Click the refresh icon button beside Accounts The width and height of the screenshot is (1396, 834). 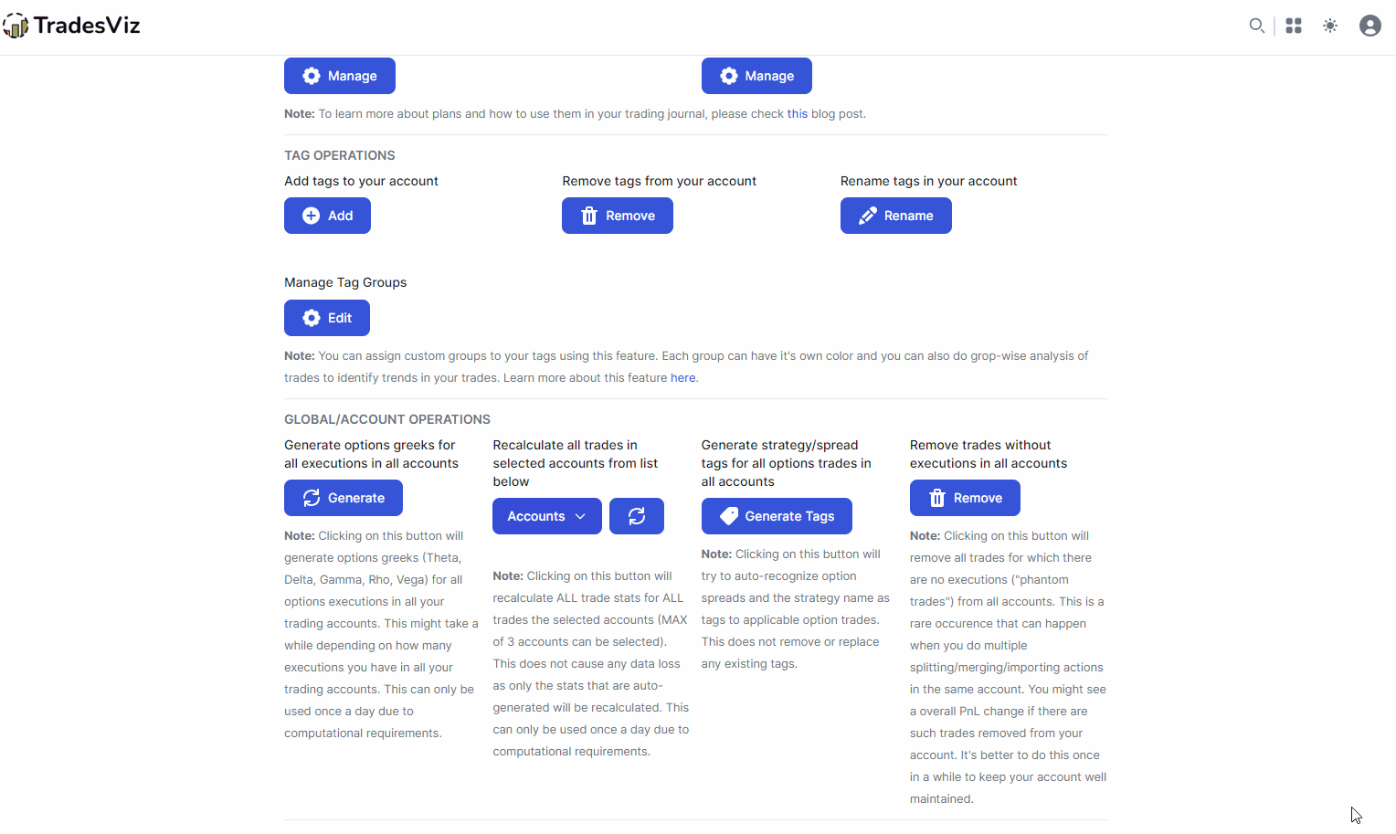(637, 516)
